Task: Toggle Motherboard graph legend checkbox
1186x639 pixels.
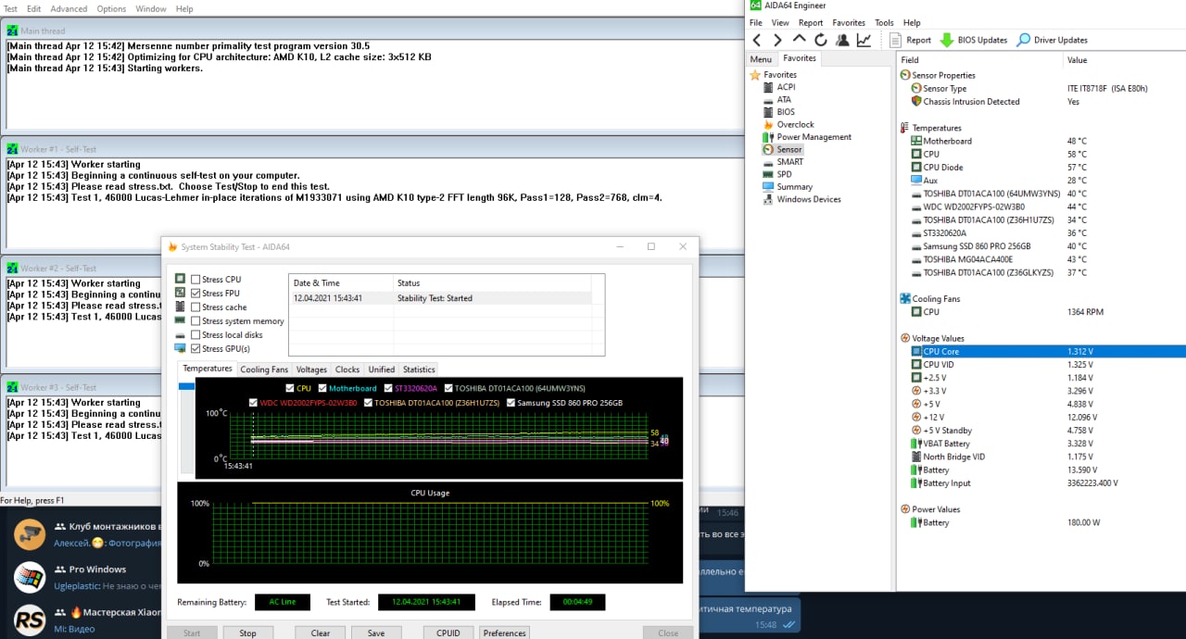Action: pyautogui.click(x=322, y=389)
